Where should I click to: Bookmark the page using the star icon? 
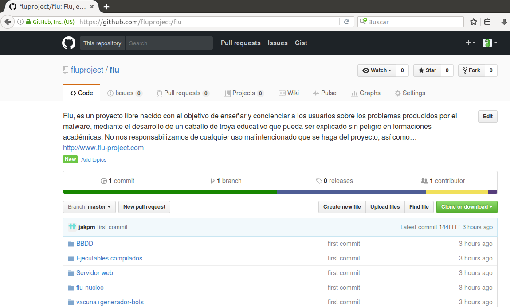tap(473, 21)
